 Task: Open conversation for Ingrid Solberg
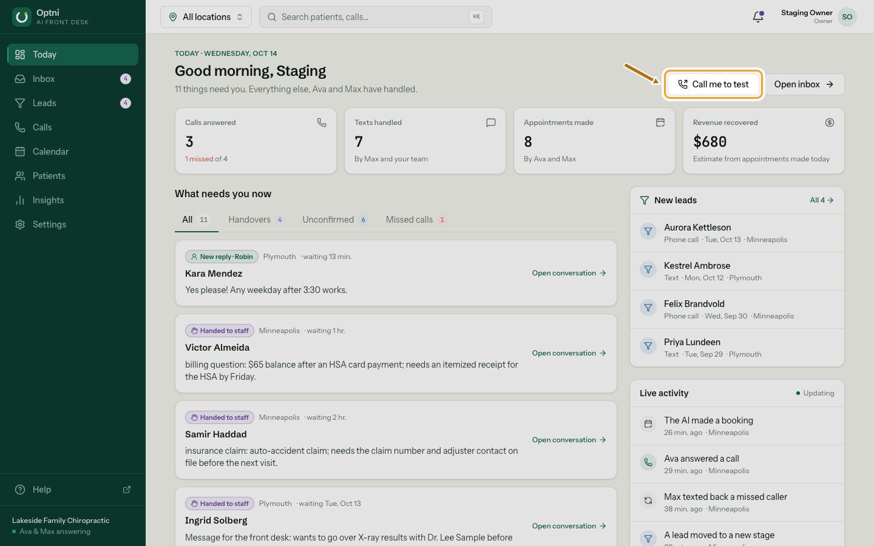(x=569, y=526)
